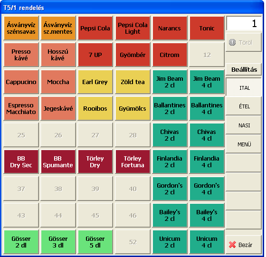Order Gösser 3 dl
This screenshot has height=257, width=266.
tap(58, 242)
